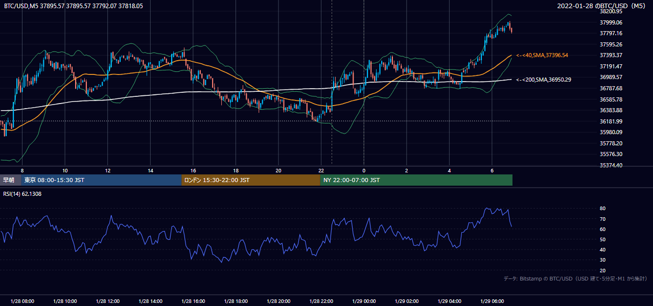
Task: Click RSI axis level 80
Action: click(603, 209)
